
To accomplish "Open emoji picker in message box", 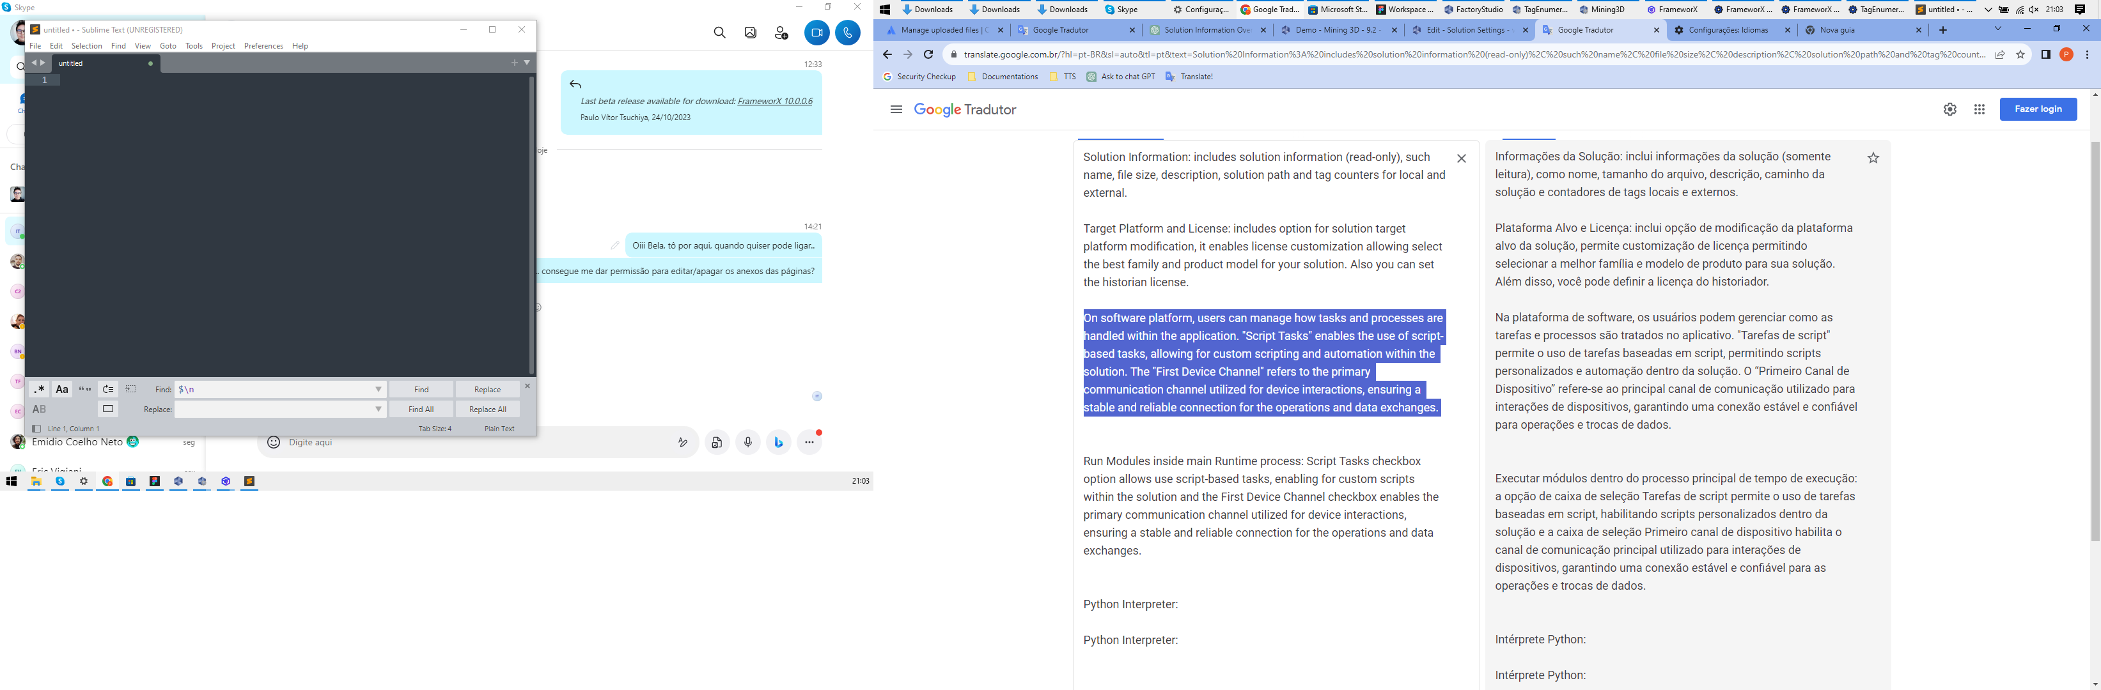I will coord(274,442).
